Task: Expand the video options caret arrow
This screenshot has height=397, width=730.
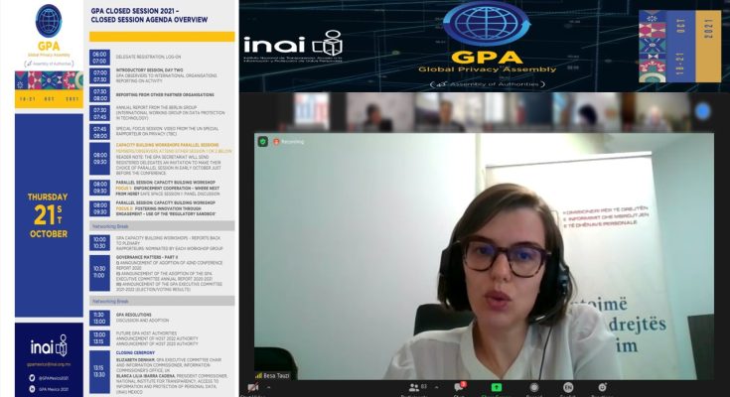Action: (270, 388)
